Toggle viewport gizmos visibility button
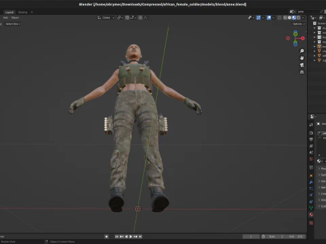This screenshot has height=244, width=326. (258, 18)
